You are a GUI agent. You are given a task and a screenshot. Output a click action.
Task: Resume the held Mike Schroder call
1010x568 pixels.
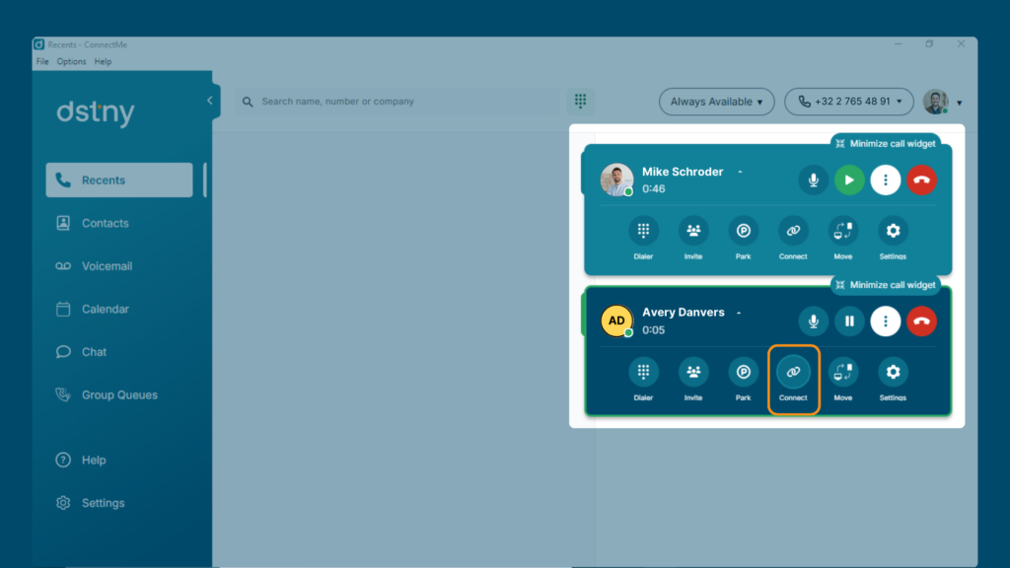coord(849,180)
